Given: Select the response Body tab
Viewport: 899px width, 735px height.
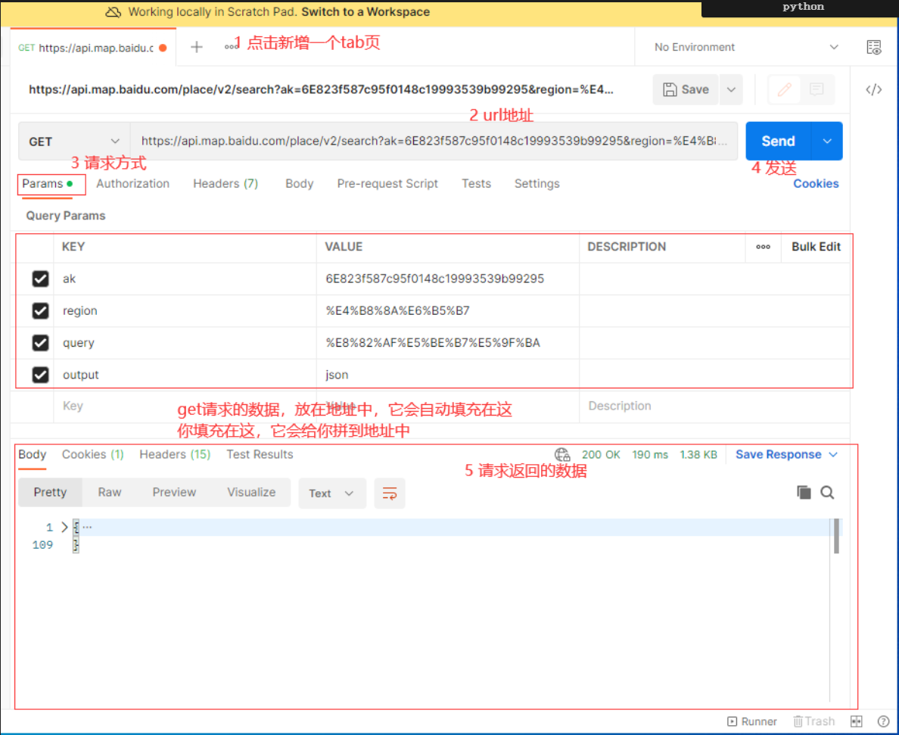Looking at the screenshot, I should click(x=32, y=455).
